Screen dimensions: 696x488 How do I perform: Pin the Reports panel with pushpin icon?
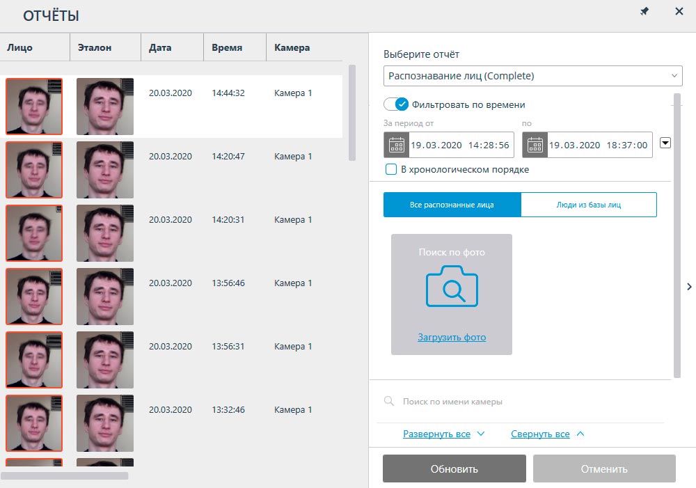(x=644, y=12)
